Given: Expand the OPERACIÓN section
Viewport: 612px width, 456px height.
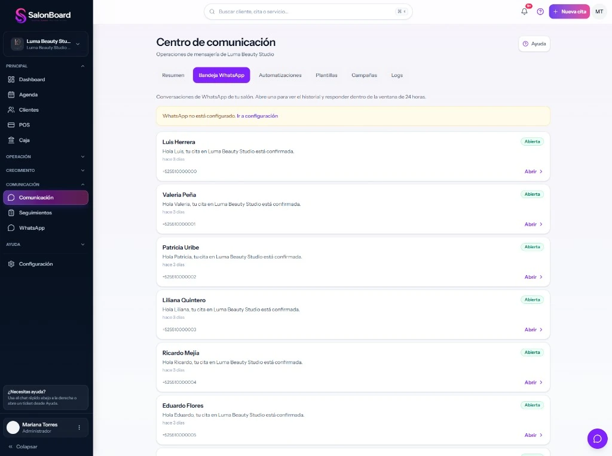Looking at the screenshot, I should [x=45, y=157].
